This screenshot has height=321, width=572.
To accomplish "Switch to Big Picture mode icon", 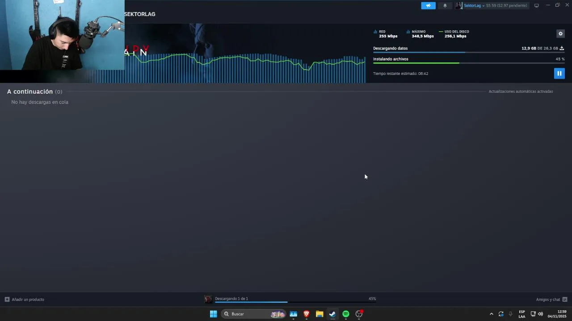I will (x=536, y=5).
